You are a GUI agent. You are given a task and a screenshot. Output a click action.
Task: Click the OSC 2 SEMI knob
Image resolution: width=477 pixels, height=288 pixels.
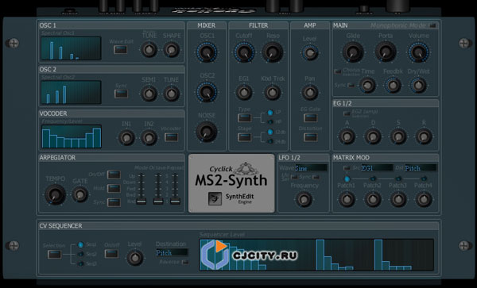point(149,94)
